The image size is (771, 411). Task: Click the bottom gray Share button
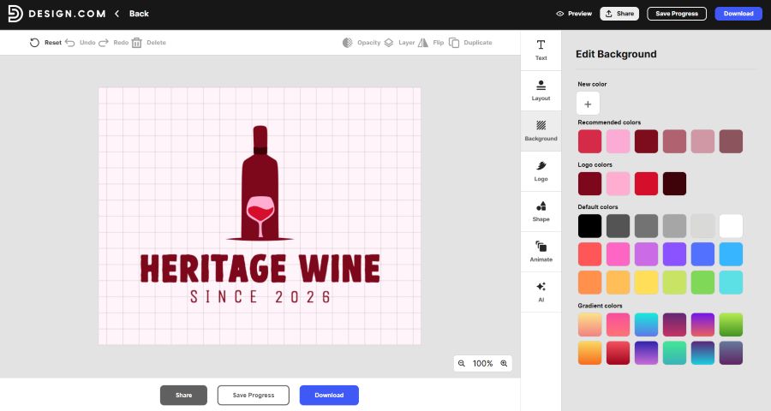click(x=183, y=396)
